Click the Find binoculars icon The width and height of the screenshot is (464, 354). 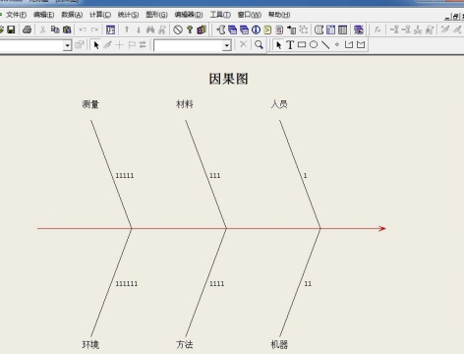point(150,29)
